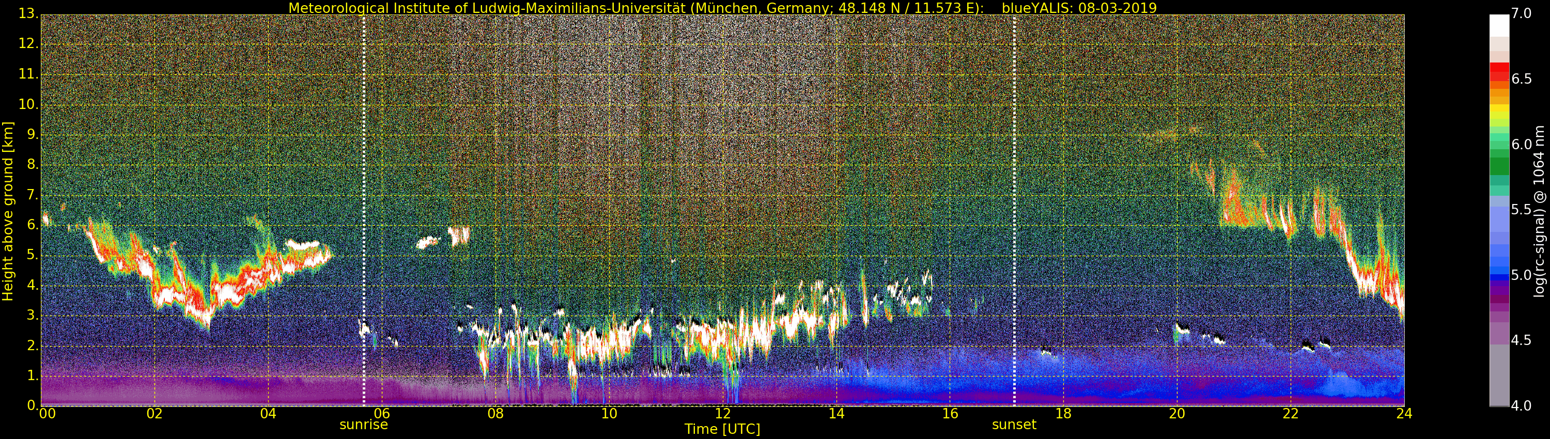This screenshot has width=1550, height=439.
Task: Pick the dark green colorbar segment
Action: (x=1499, y=166)
